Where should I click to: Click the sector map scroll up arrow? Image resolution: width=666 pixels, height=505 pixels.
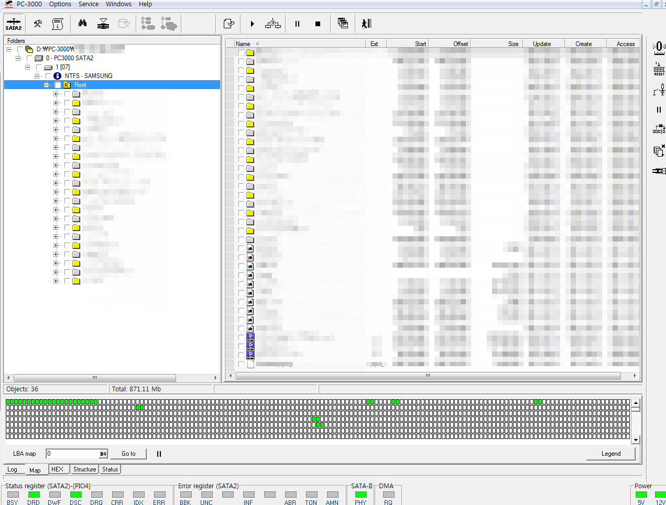(636, 403)
